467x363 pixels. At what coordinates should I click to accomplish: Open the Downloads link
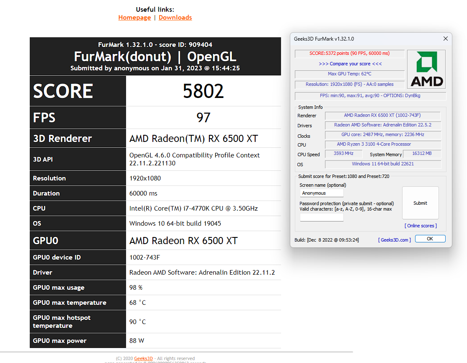click(x=175, y=18)
